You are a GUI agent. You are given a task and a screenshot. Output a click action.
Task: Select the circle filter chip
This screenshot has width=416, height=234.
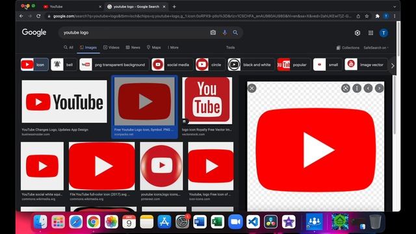(x=210, y=64)
